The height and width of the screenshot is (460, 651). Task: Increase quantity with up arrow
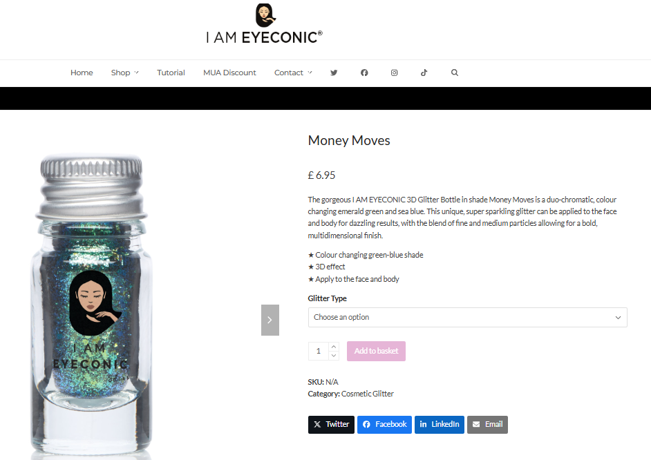point(334,347)
